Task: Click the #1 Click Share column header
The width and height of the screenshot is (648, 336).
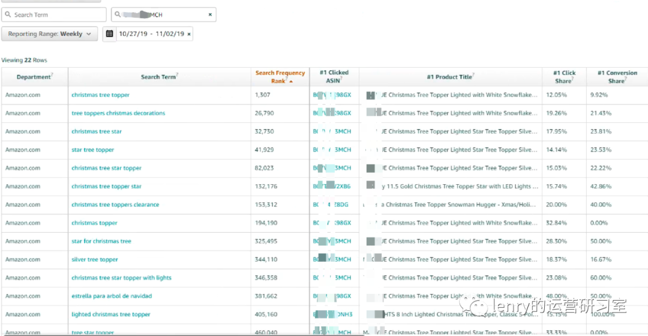Action: pos(564,77)
